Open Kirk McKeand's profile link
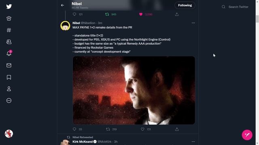This screenshot has width=259, height=145. 83,141
